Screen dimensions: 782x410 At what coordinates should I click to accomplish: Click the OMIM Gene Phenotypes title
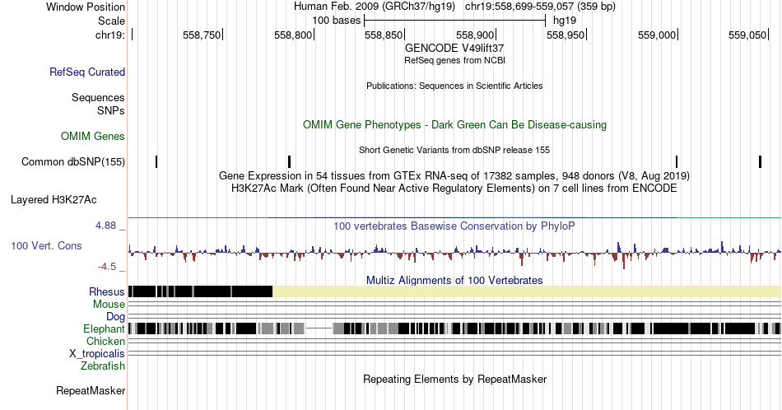click(454, 124)
